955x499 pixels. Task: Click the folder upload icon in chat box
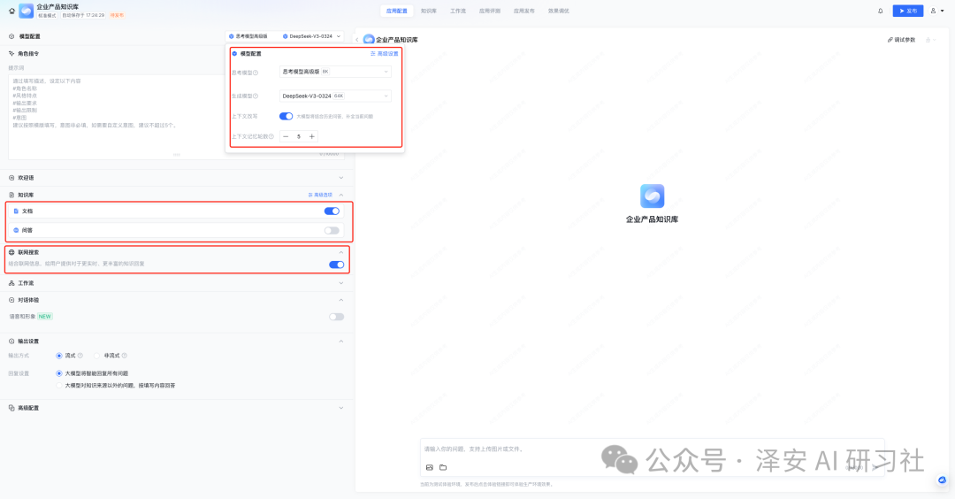pos(443,467)
